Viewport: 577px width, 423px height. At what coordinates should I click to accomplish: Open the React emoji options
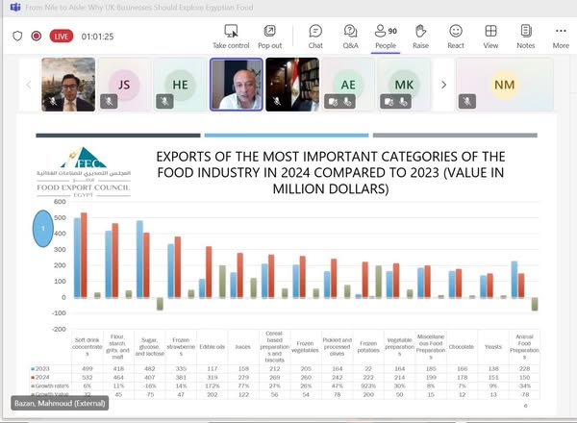click(x=456, y=36)
